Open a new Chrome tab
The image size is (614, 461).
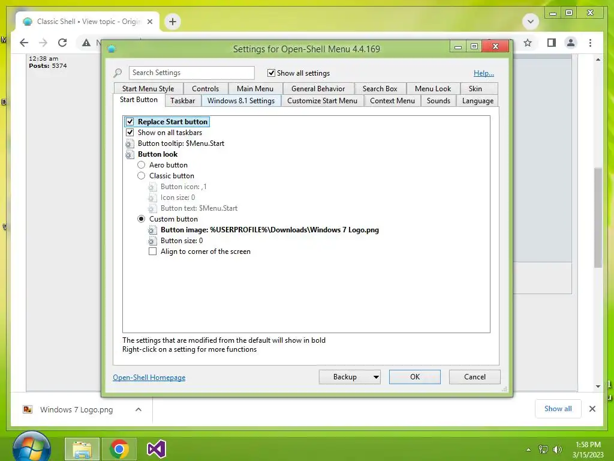point(173,22)
